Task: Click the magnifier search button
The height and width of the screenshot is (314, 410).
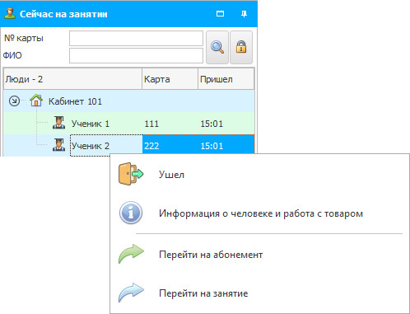Action: [217, 47]
